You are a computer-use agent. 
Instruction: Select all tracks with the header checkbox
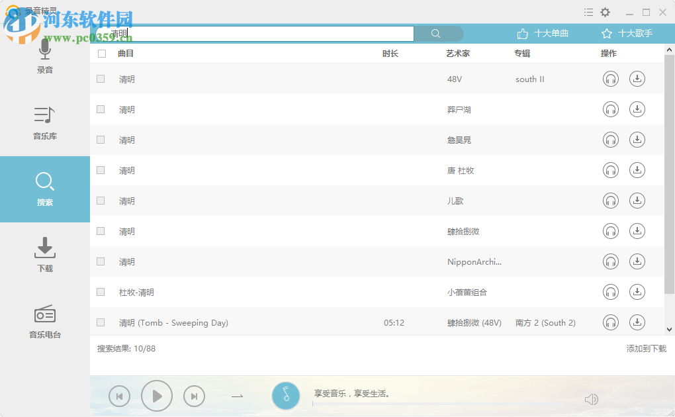click(x=101, y=54)
